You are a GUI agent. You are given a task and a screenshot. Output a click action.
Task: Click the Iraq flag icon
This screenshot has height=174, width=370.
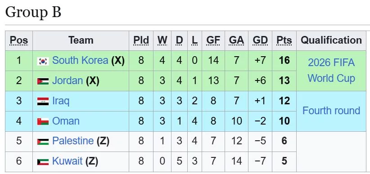click(43, 102)
